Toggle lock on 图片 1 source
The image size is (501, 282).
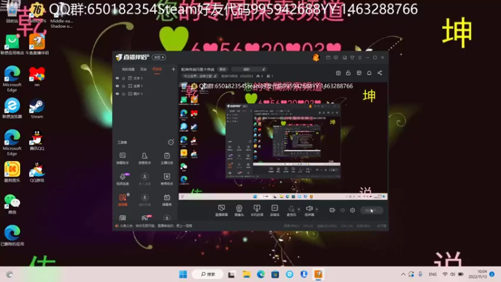tap(123, 93)
